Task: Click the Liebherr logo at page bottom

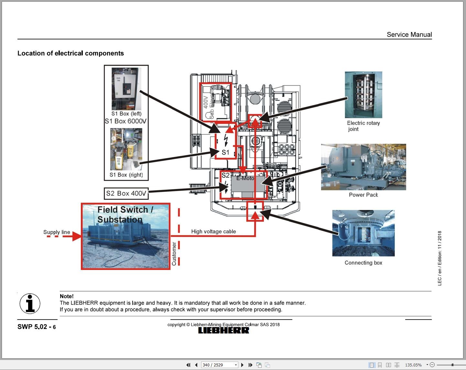Action: pos(223,330)
